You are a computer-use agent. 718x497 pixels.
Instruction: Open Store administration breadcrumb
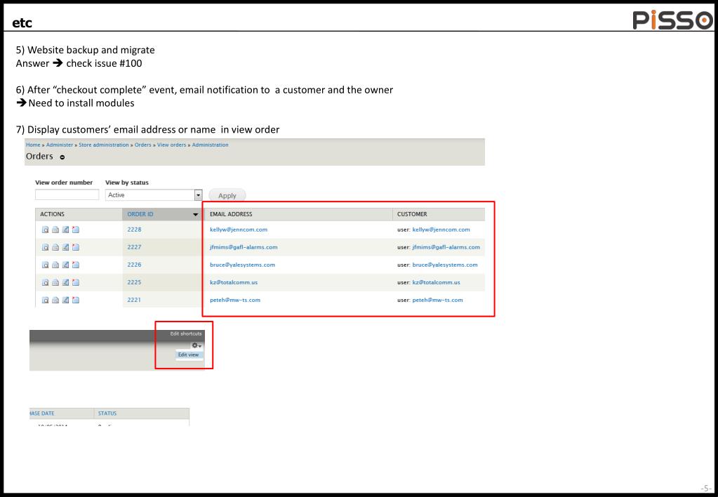[x=103, y=145]
